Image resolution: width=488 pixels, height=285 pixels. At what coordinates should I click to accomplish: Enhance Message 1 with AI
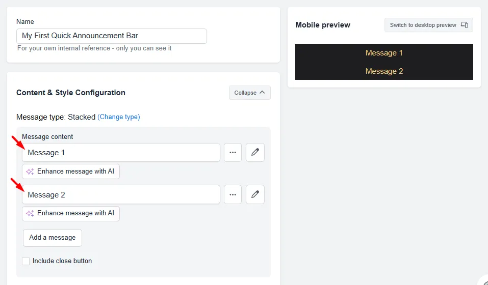pyautogui.click(x=71, y=172)
